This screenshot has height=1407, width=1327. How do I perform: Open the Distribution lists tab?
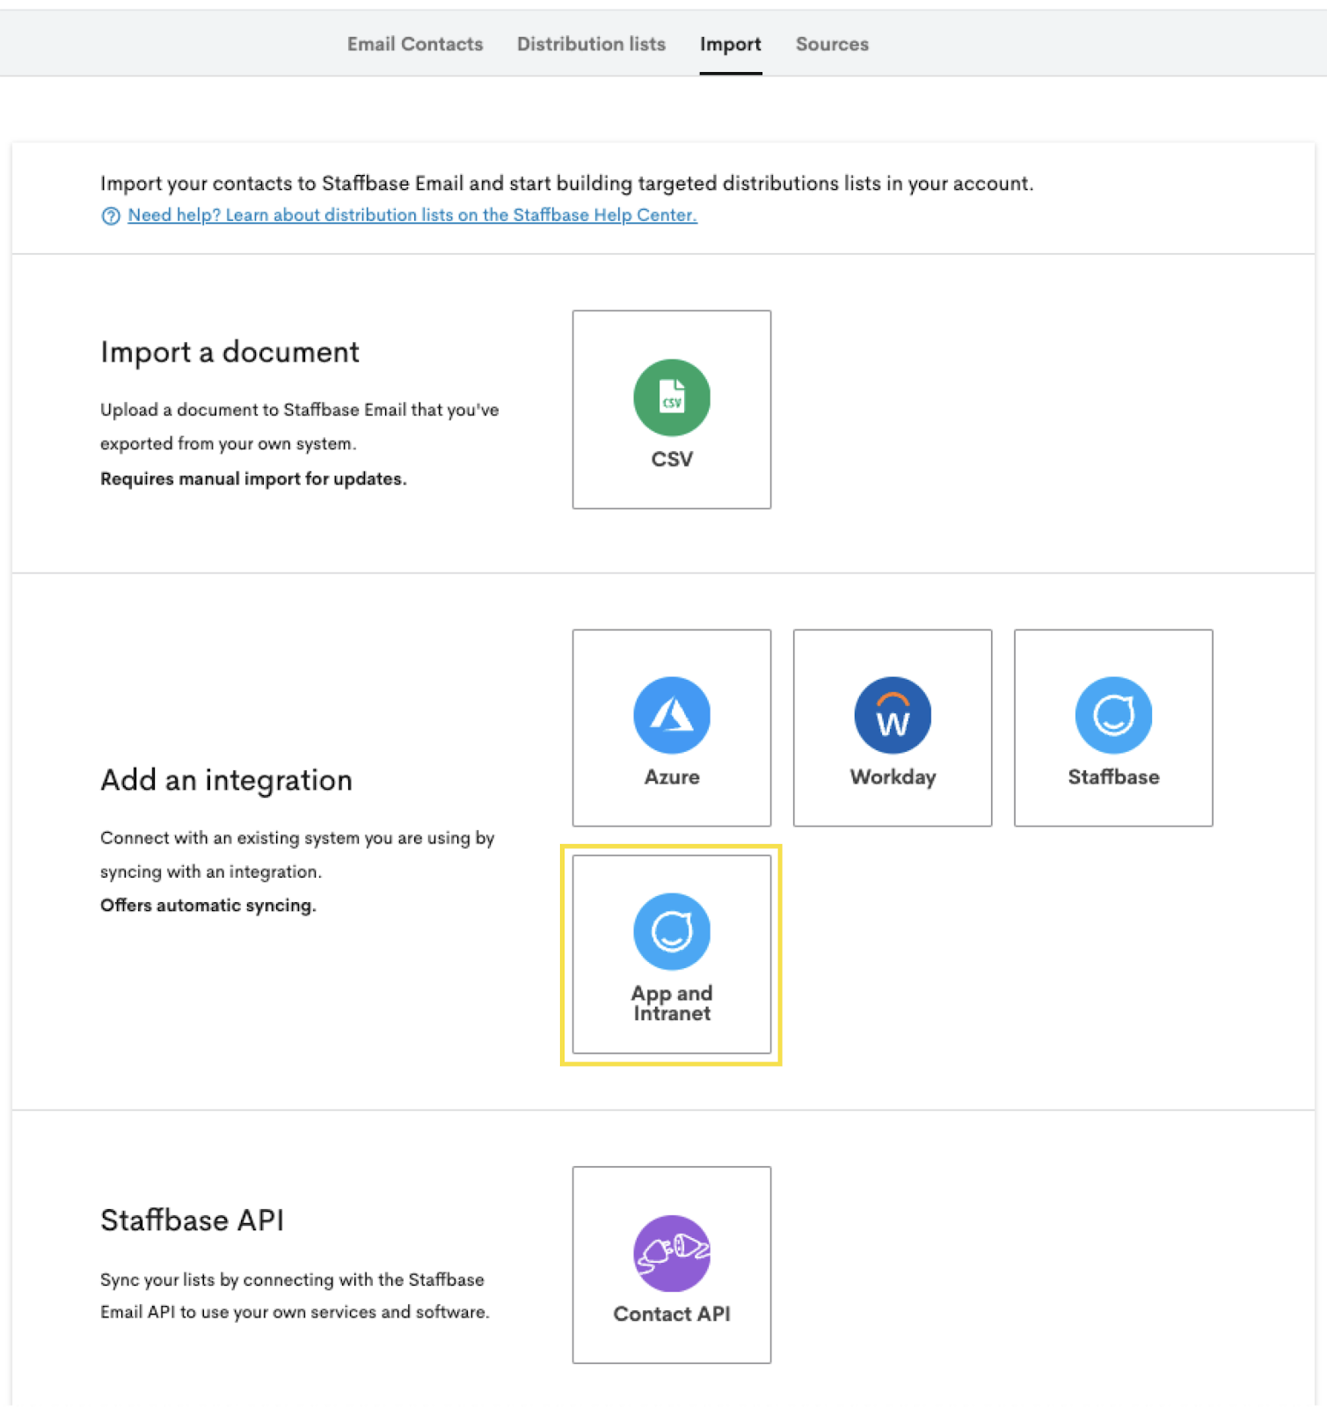(591, 44)
